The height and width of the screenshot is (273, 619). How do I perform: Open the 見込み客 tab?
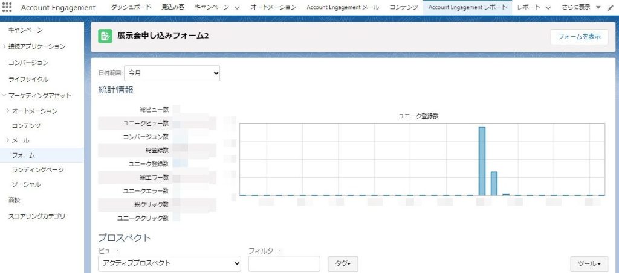point(173,7)
